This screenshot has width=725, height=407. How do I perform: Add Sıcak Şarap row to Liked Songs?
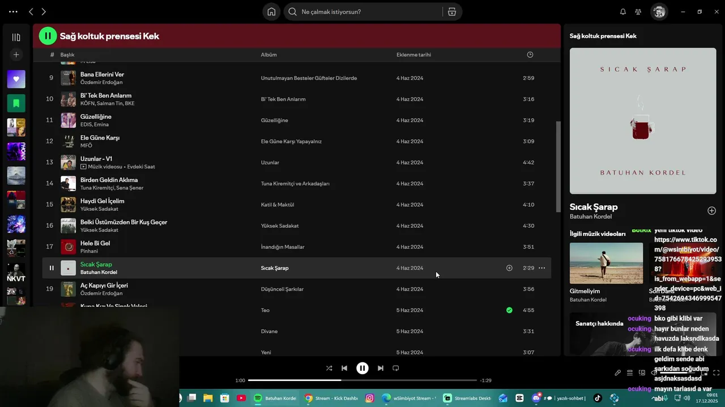click(x=509, y=268)
